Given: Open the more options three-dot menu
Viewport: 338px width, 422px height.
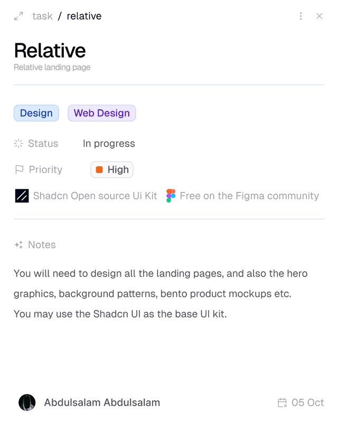Looking at the screenshot, I should click(x=300, y=16).
